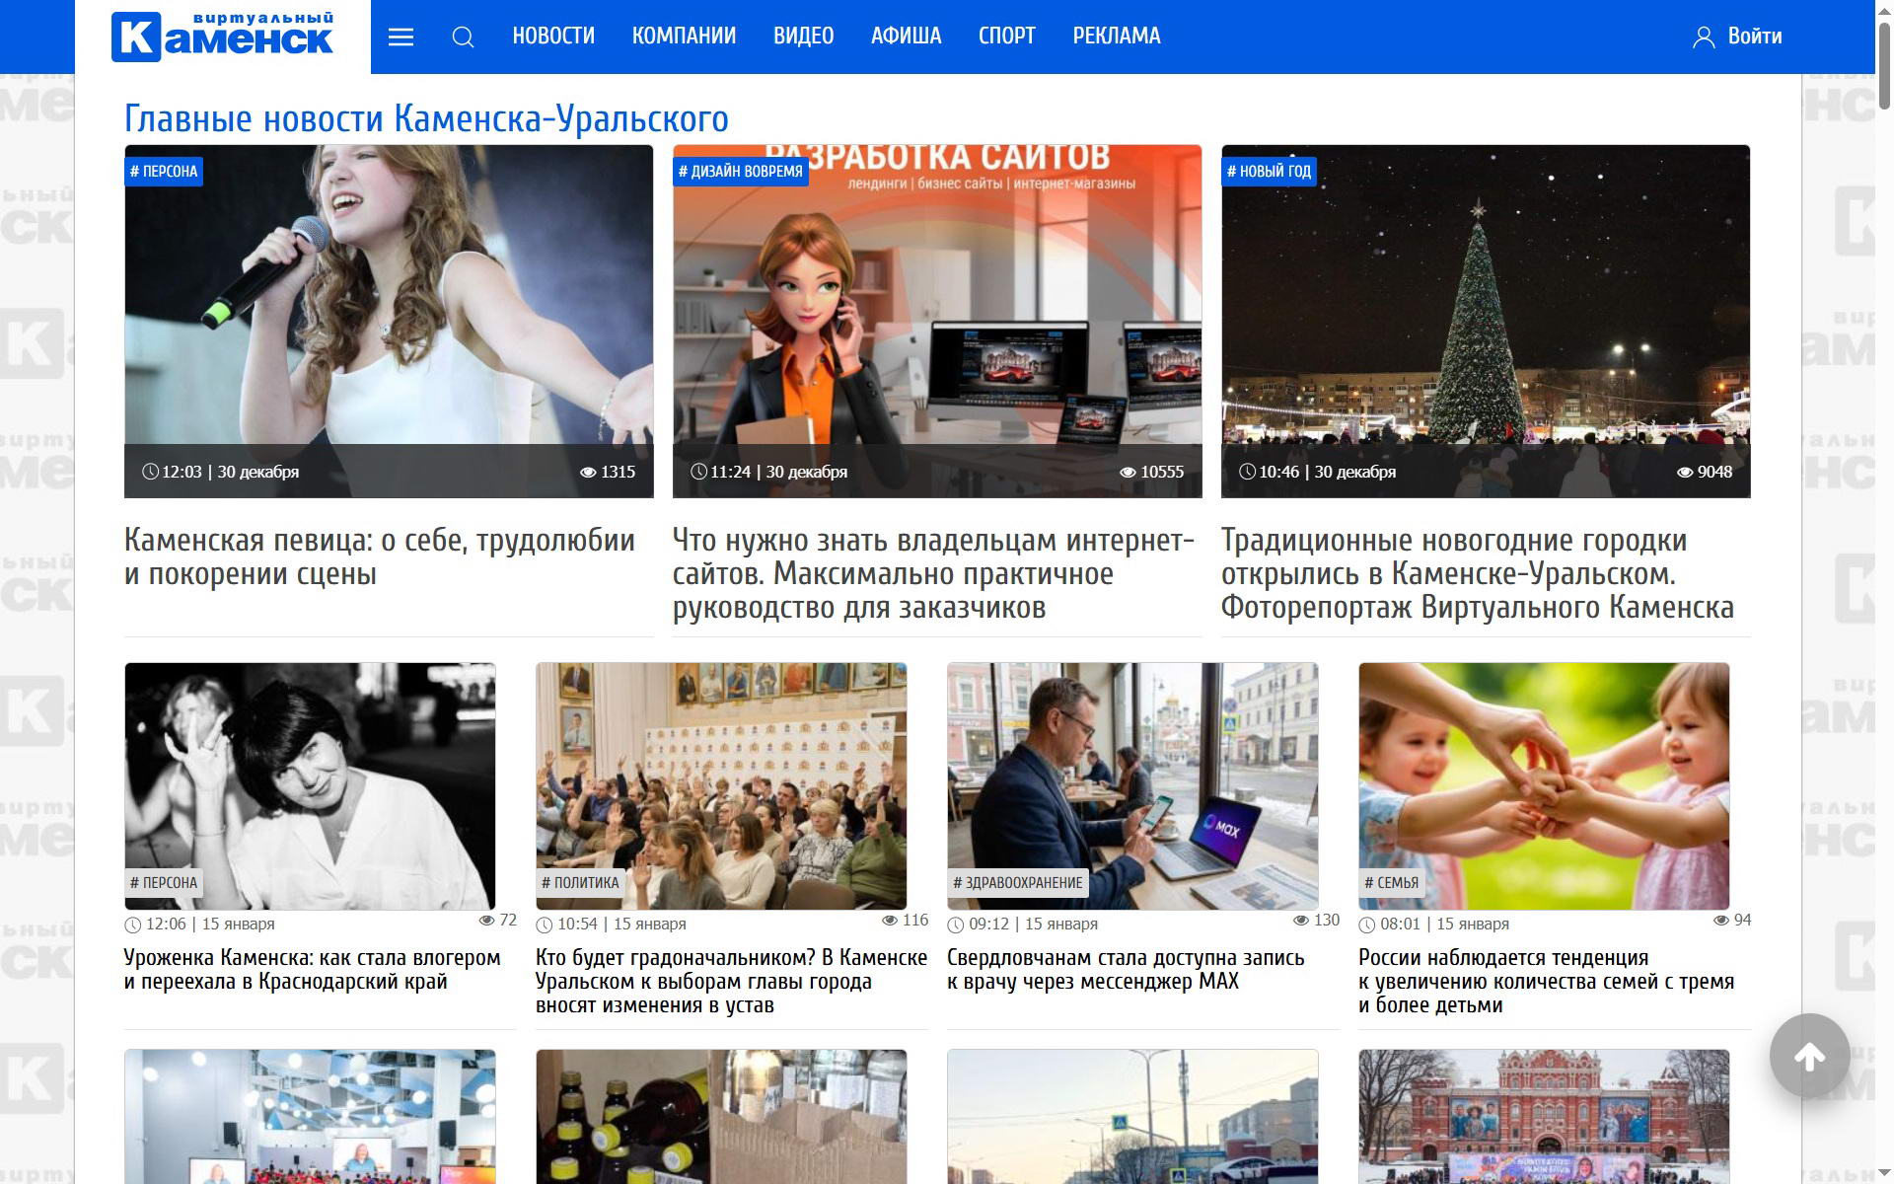1894x1184 pixels.
Task: Open the Афиша menu item
Action: tap(906, 37)
